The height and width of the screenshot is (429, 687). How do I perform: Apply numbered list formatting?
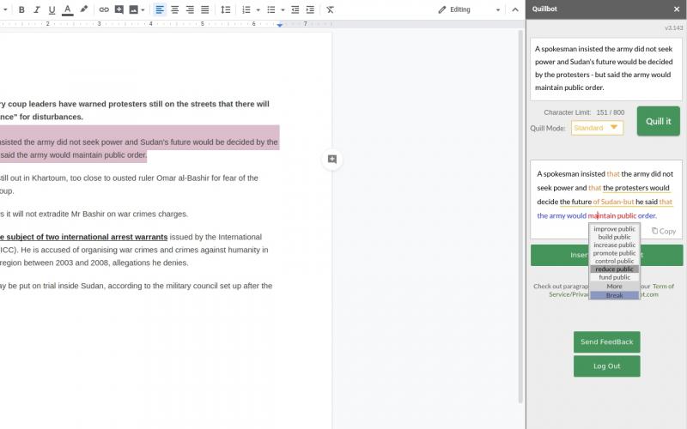[246, 9]
